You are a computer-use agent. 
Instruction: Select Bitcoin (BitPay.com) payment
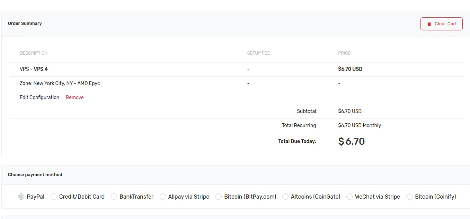point(219,197)
